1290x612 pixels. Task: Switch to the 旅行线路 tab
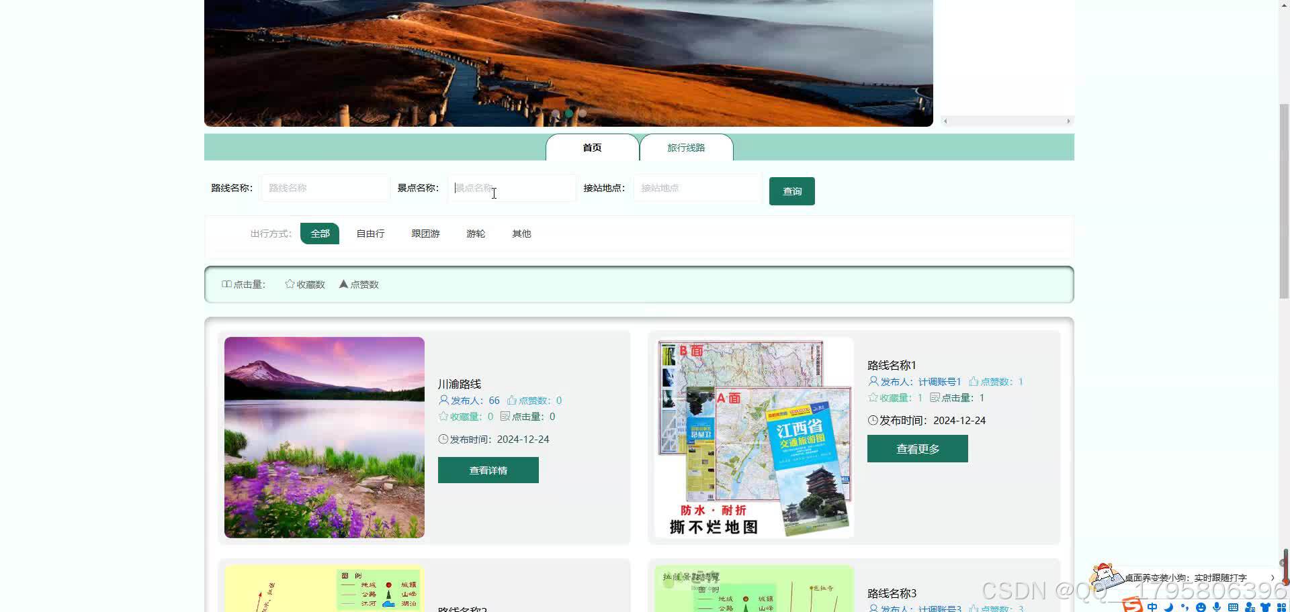point(687,148)
